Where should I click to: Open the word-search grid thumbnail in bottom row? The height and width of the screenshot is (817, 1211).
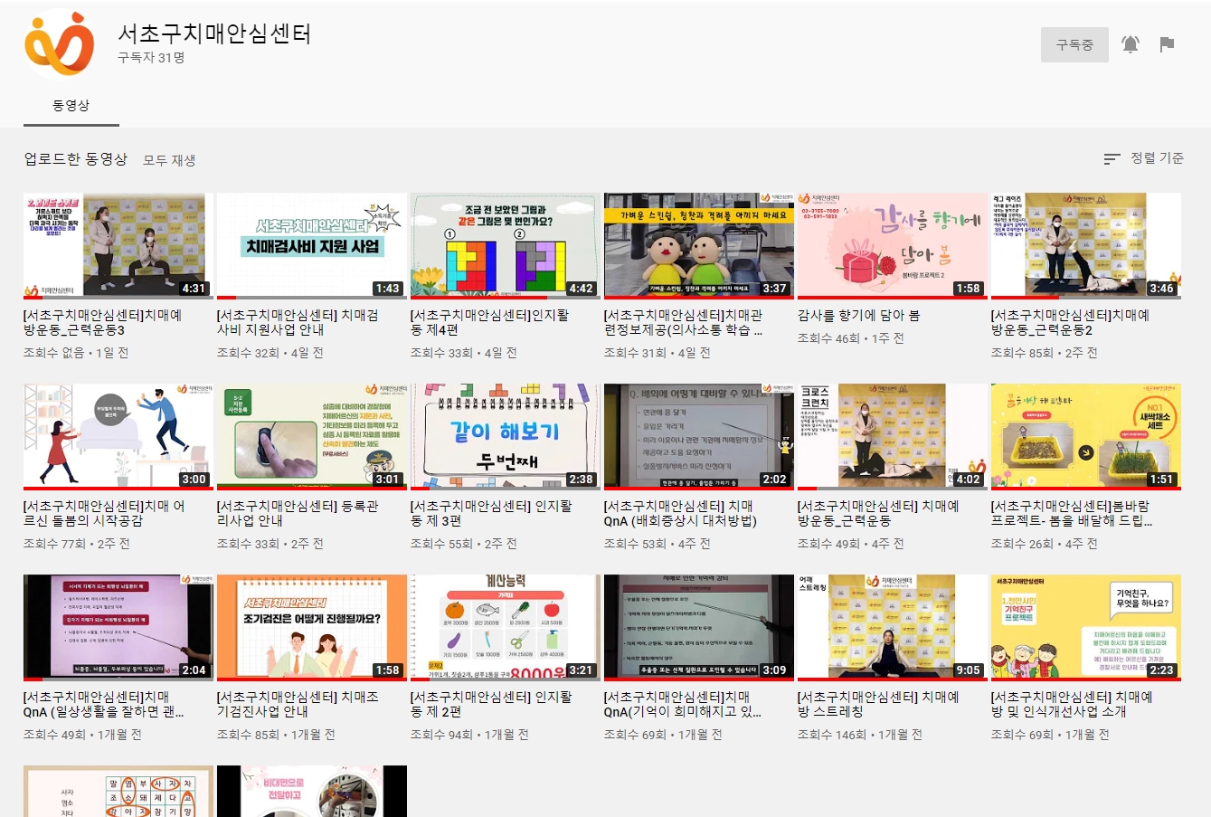(118, 792)
